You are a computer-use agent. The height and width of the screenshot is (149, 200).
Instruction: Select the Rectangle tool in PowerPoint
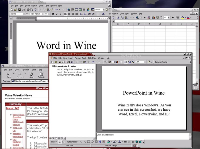pyautogui.click(x=88, y=141)
